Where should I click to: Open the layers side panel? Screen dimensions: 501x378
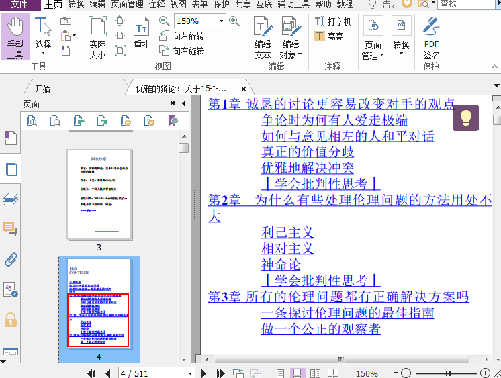[x=10, y=199]
